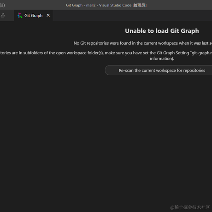Screen dimensions: 212x212
Task: Open the (H) Help menu
Action: click(x=2, y=5)
